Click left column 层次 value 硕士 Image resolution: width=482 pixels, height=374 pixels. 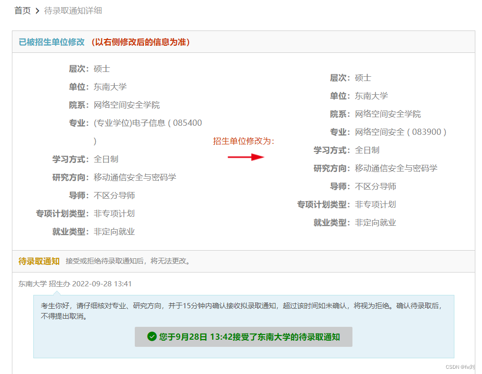102,69
